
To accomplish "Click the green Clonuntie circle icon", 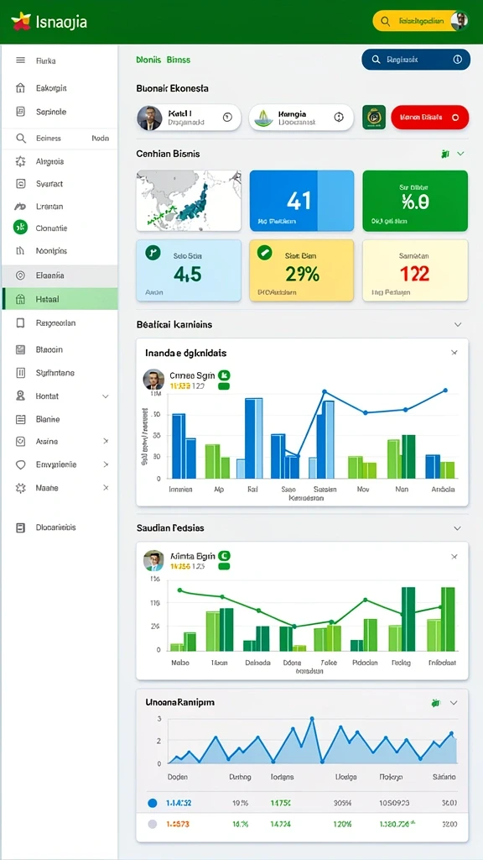I will (x=20, y=227).
